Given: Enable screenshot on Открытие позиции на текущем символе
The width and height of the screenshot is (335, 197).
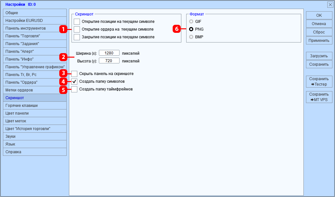Looking at the screenshot, I should tap(77, 22).
